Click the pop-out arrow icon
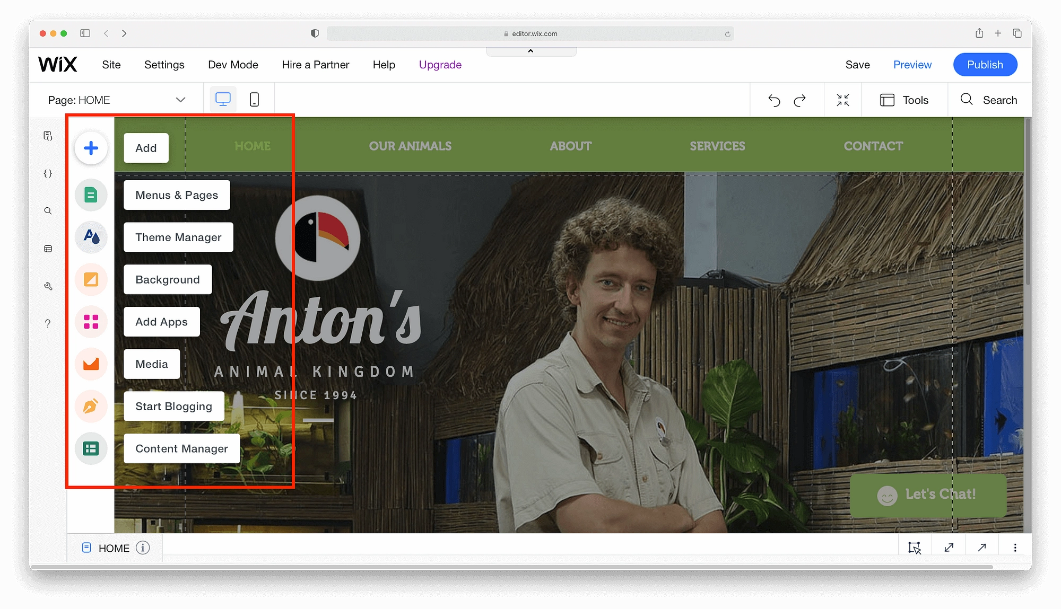Viewport: 1061px width, 609px height. [x=982, y=548]
